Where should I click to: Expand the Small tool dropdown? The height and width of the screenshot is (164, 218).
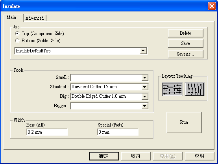[x=144, y=78]
